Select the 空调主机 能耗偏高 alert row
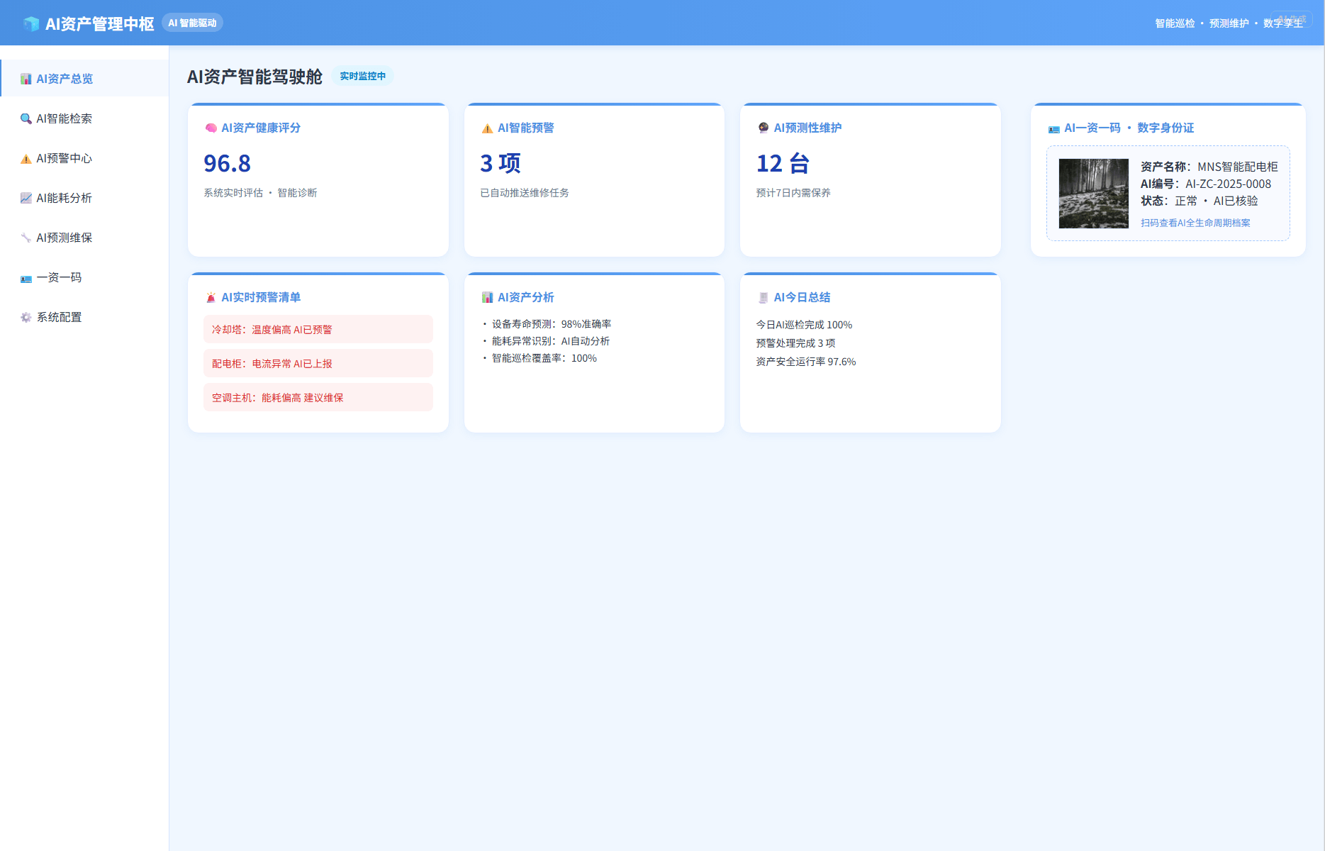 point(318,398)
